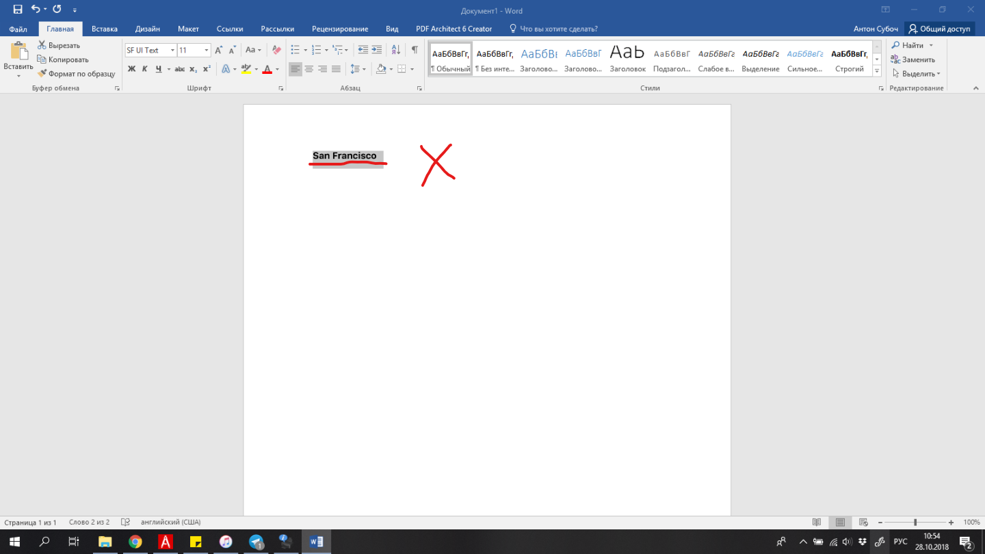Switch to Web Layout view icon
Screen dimensions: 985x554
tap(863, 522)
